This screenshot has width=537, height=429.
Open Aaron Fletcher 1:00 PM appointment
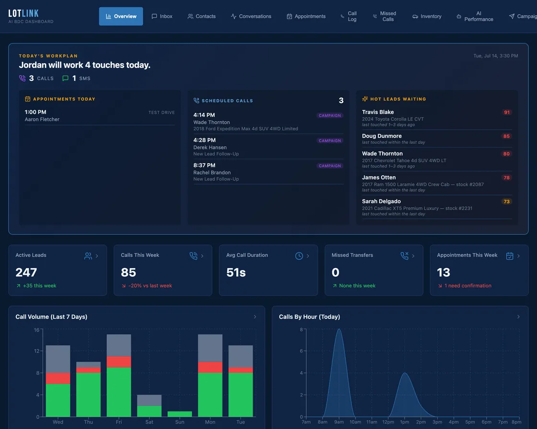[100, 116]
